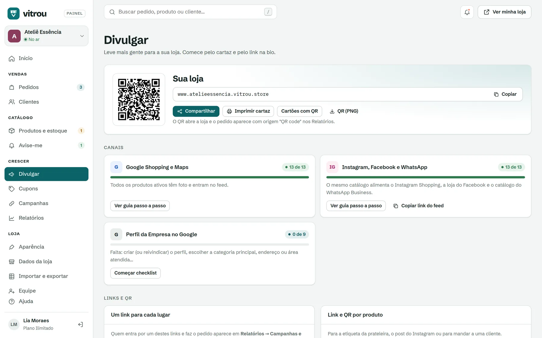The width and height of the screenshot is (542, 338).
Task: Click the search magnifier icon
Action: [x=112, y=12]
